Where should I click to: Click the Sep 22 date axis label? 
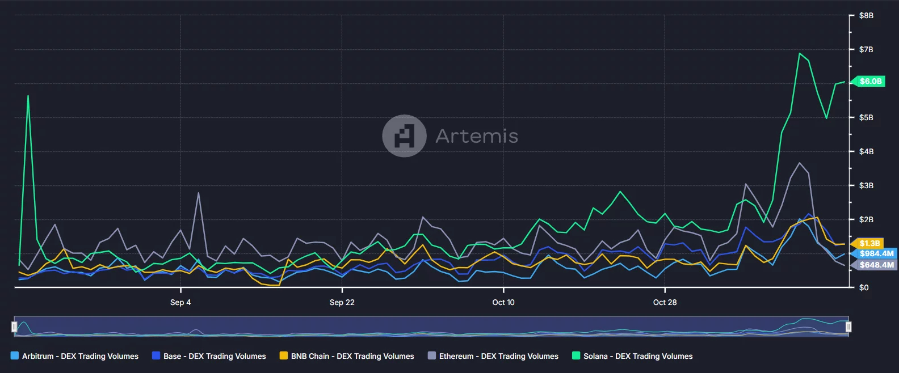(342, 302)
